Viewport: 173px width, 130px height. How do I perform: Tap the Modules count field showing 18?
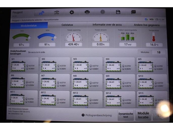pos(159,52)
